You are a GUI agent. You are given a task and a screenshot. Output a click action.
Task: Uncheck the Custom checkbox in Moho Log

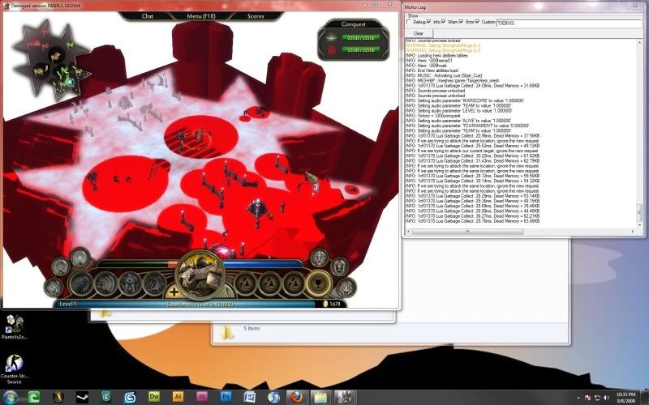(477, 22)
